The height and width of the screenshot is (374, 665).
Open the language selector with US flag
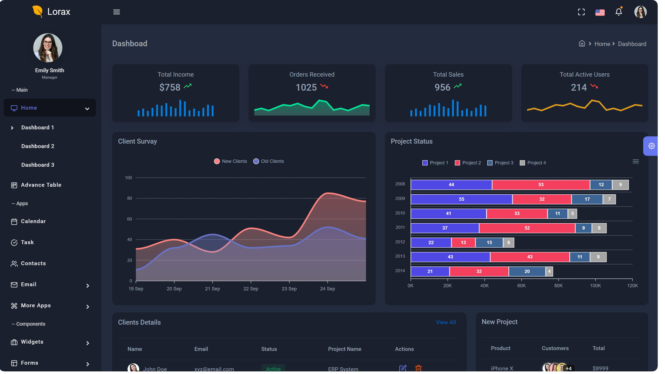pos(600,12)
